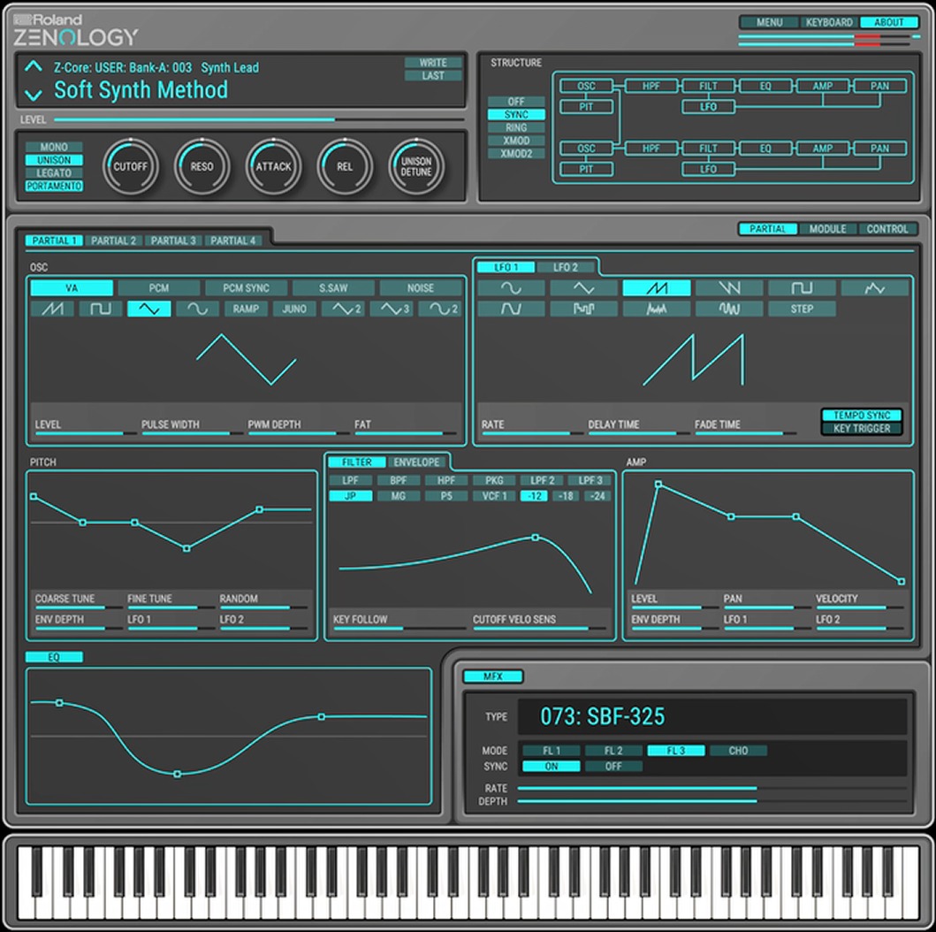Open the MFX TYPE 073: SBF-325 selector

[712, 716]
